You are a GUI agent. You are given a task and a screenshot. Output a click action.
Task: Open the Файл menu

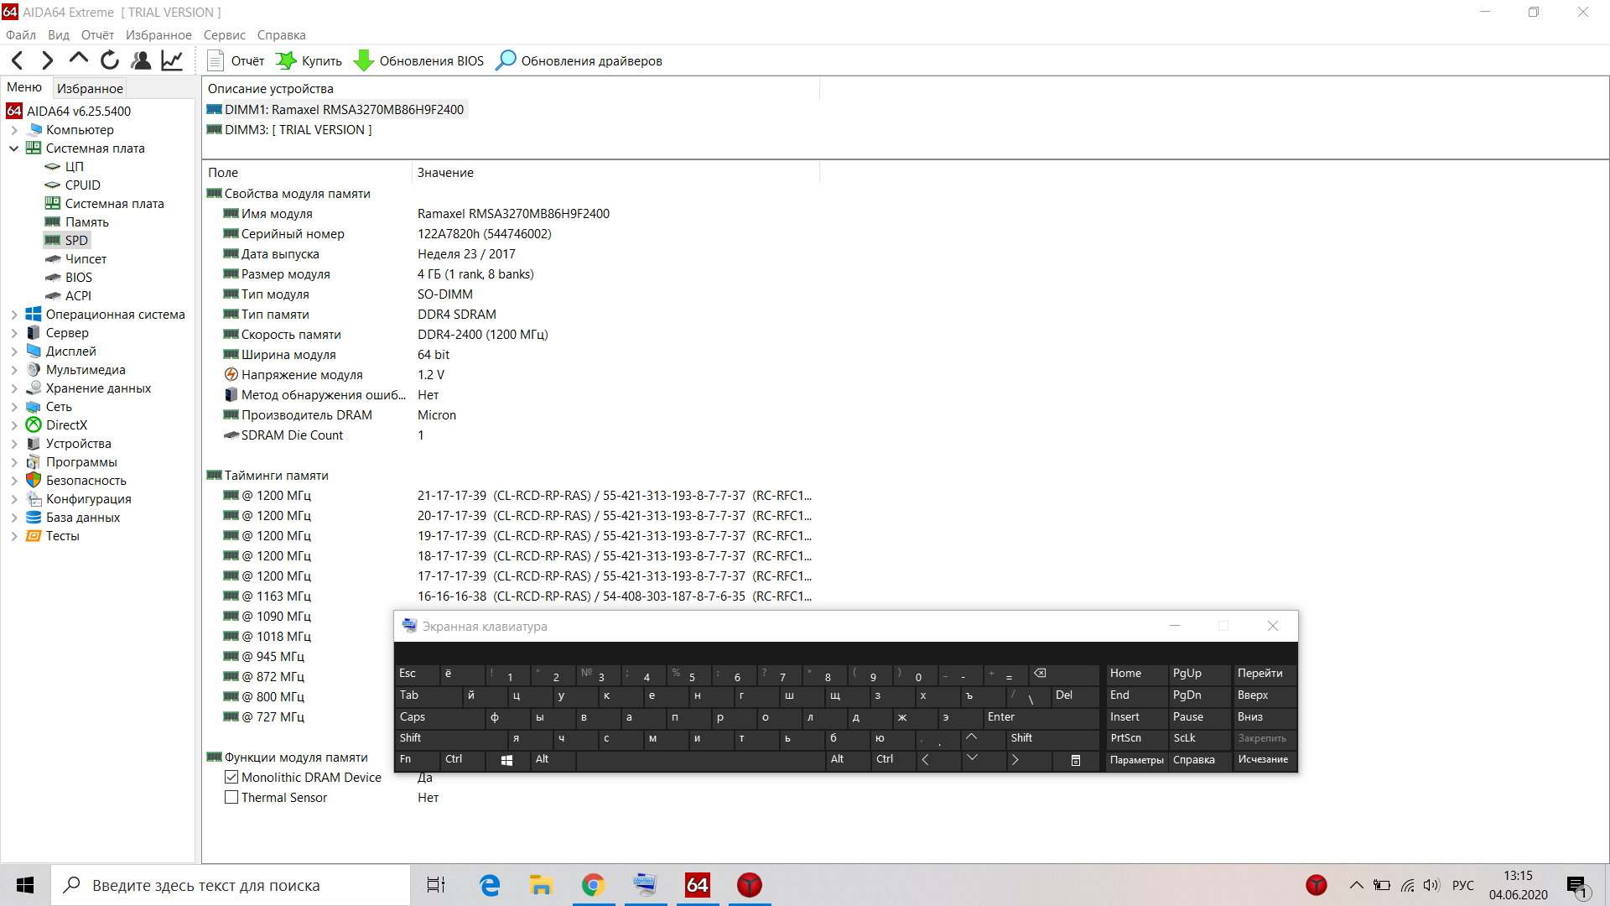pyautogui.click(x=22, y=34)
